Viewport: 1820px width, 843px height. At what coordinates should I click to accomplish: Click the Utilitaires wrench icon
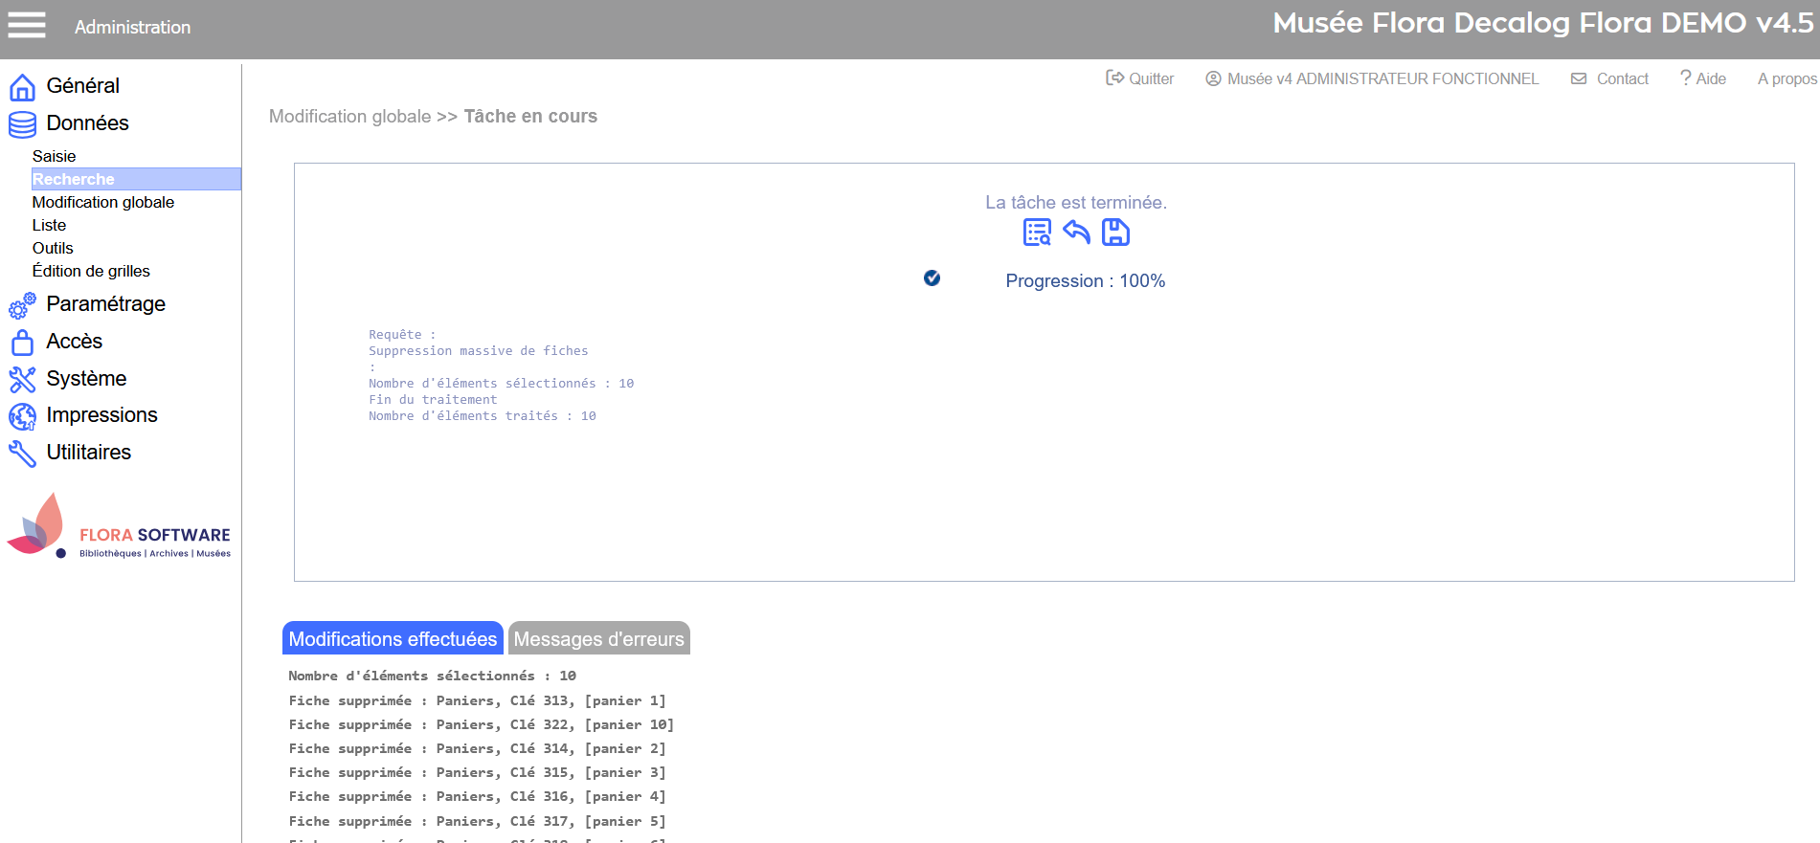pyautogui.click(x=22, y=454)
